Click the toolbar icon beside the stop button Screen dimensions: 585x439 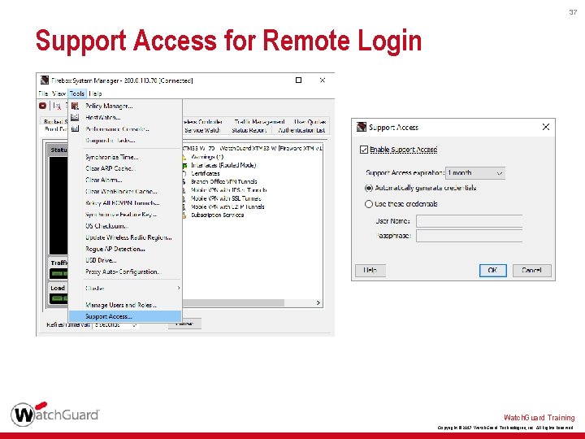tap(57, 106)
